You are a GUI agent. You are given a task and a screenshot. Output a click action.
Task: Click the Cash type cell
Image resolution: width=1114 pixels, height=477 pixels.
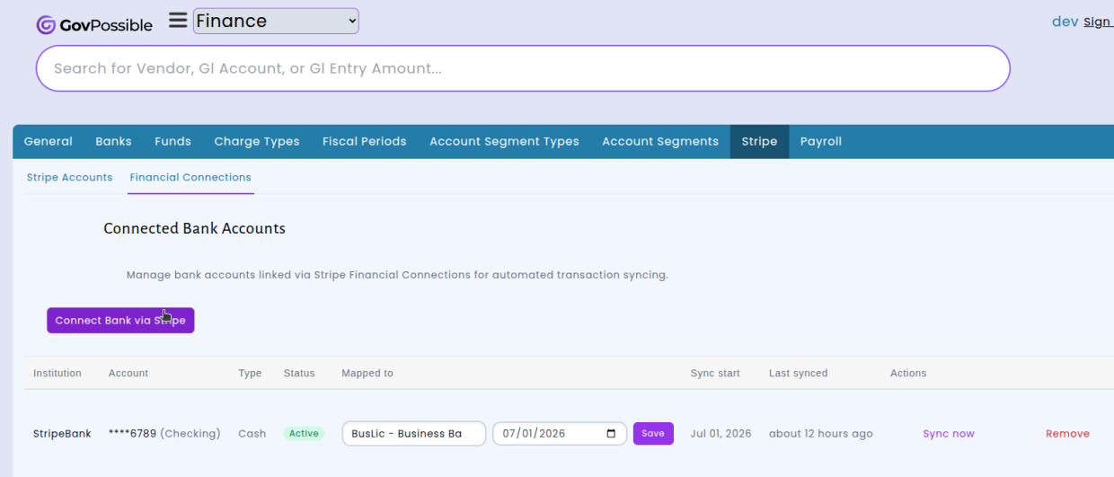[x=252, y=434]
